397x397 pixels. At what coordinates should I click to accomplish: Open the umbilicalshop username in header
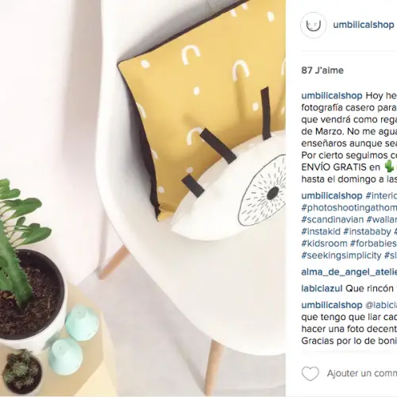click(364, 25)
